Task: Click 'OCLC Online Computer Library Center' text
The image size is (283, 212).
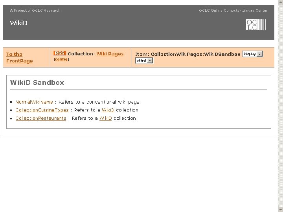Action: (233, 11)
